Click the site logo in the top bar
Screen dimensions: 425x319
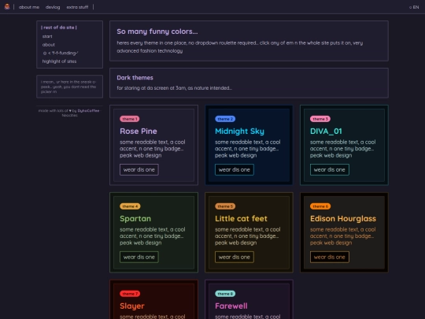pos(7,7)
